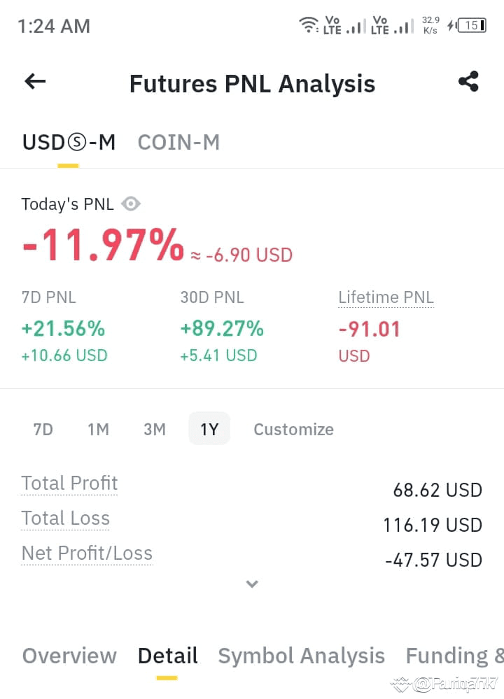
Task: Select the 3M time range
Action: pyautogui.click(x=155, y=430)
